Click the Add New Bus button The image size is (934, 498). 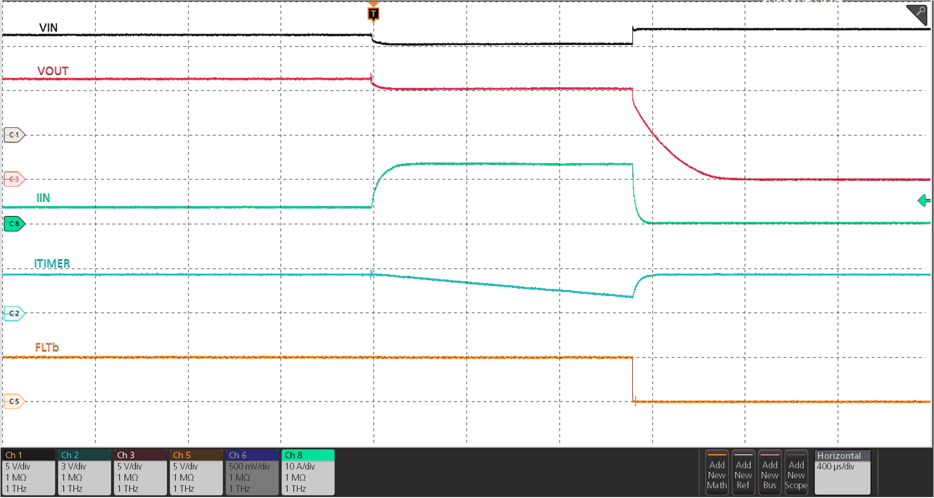(x=769, y=473)
